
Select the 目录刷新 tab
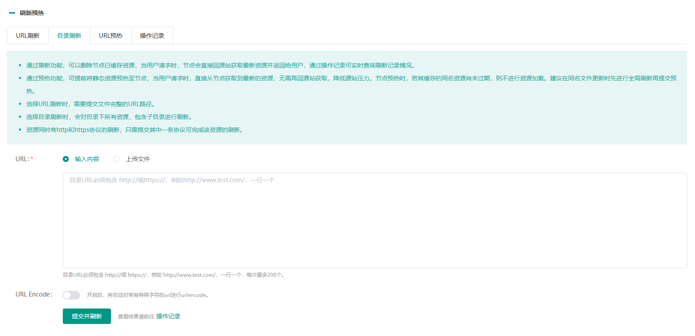pyautogui.click(x=69, y=36)
